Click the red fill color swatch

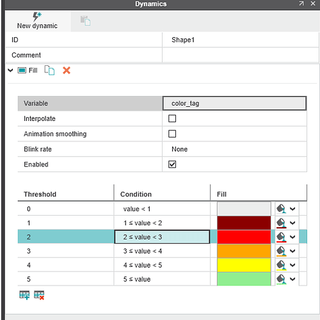click(x=244, y=237)
